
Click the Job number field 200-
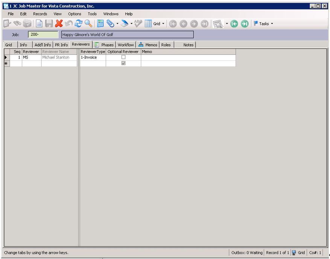click(x=43, y=35)
